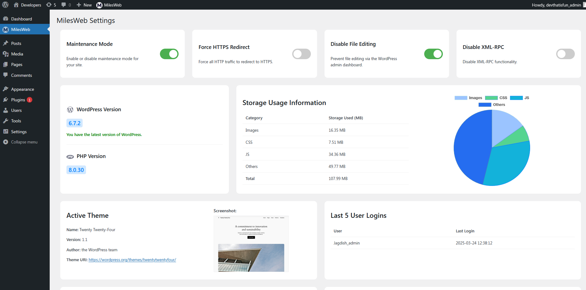This screenshot has width=586, height=290.
Task: Click the Collapse menu arrow icon
Action: 6,142
